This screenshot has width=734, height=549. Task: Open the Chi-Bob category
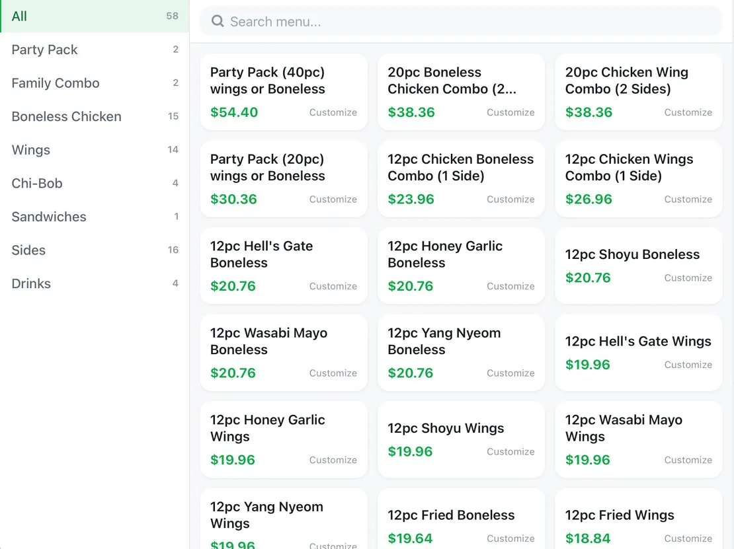coord(95,183)
